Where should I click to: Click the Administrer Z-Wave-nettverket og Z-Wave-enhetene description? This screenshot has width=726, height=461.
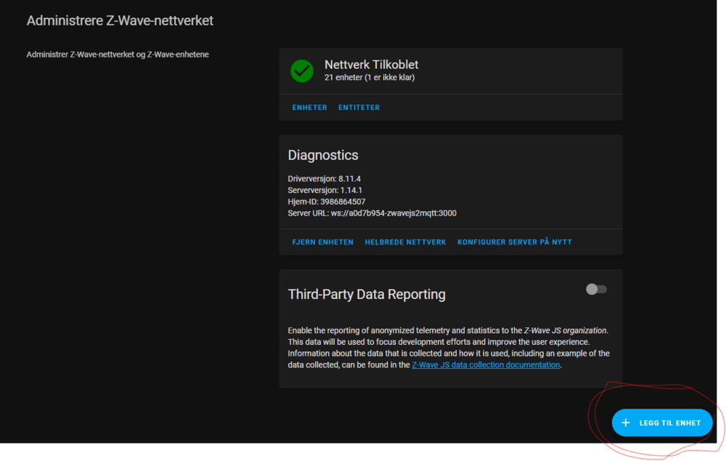click(118, 54)
